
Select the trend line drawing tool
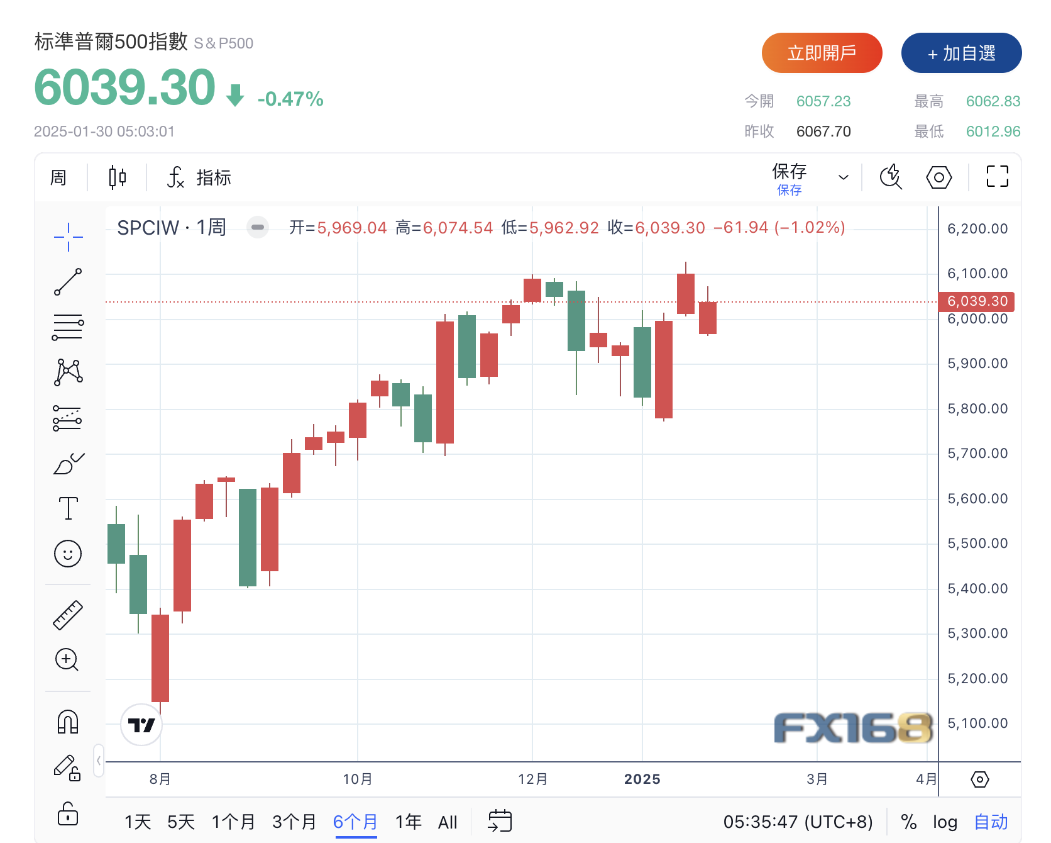[x=68, y=282]
